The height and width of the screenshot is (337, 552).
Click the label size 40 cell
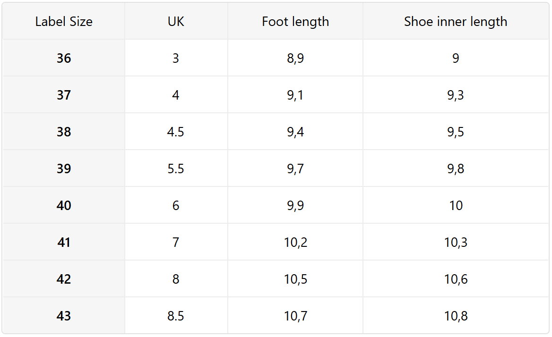tap(64, 206)
